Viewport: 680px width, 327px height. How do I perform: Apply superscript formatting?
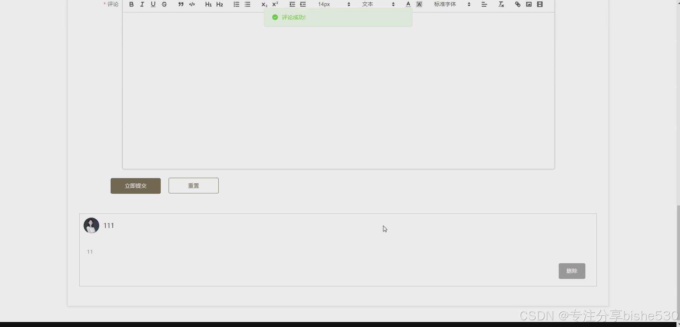tap(275, 4)
